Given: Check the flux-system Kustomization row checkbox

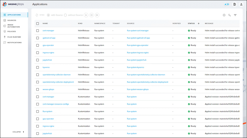Looking at the screenshot, I should [x=37, y=111].
